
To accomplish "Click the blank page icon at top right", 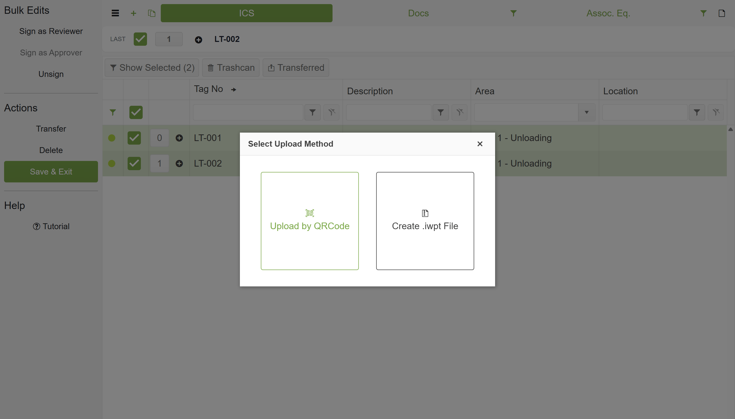I will pos(721,13).
